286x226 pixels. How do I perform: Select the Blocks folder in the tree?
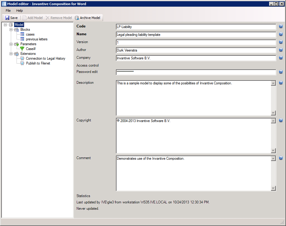pyautogui.click(x=25, y=30)
